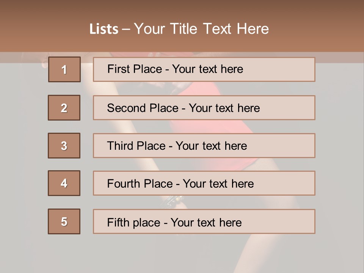The height and width of the screenshot is (273, 364).
Task: Click the "Fifth place" label
Action: [133, 222]
